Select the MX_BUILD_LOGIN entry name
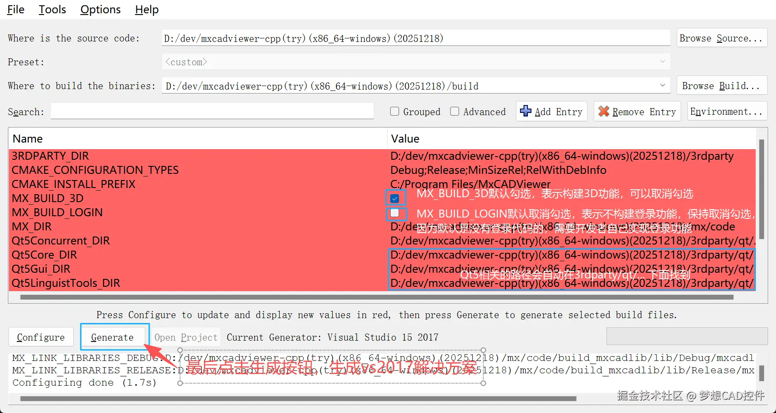 point(57,212)
